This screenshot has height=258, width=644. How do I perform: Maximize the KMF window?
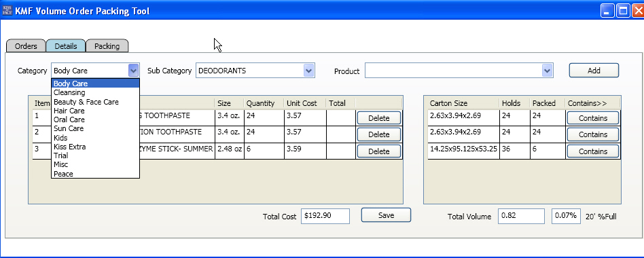[x=624, y=11]
